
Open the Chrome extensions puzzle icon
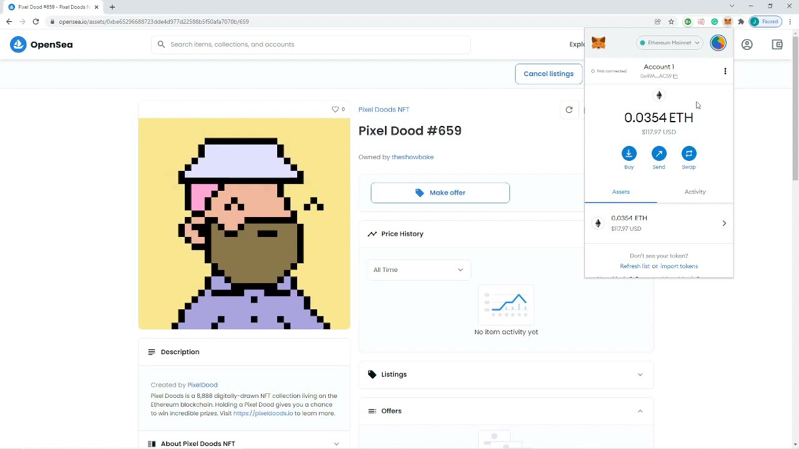741,21
